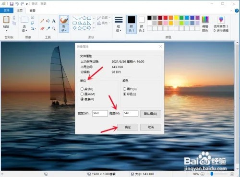Click the Undo arrow in the title bar
The width and height of the screenshot is (240, 177).
click(17, 4)
